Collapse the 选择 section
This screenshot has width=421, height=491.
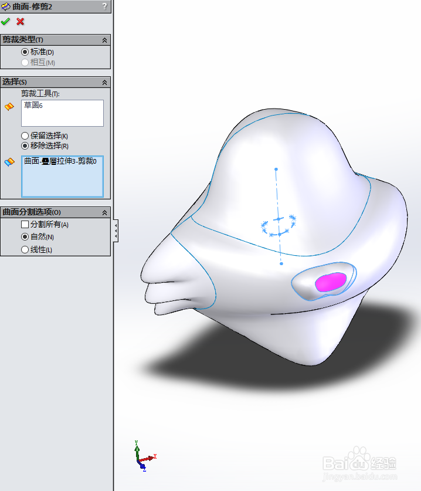[104, 82]
